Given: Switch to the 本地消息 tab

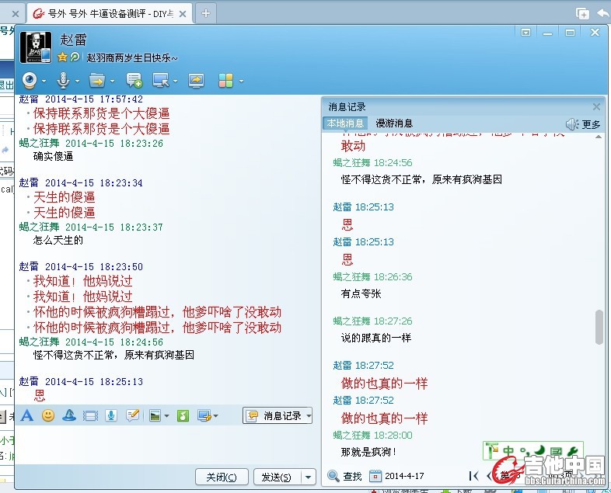Looking at the screenshot, I should coord(345,123).
